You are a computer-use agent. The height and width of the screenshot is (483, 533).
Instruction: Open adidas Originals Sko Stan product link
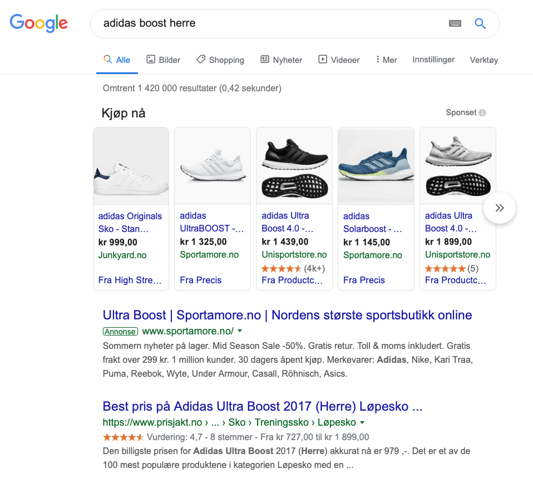coord(130,222)
